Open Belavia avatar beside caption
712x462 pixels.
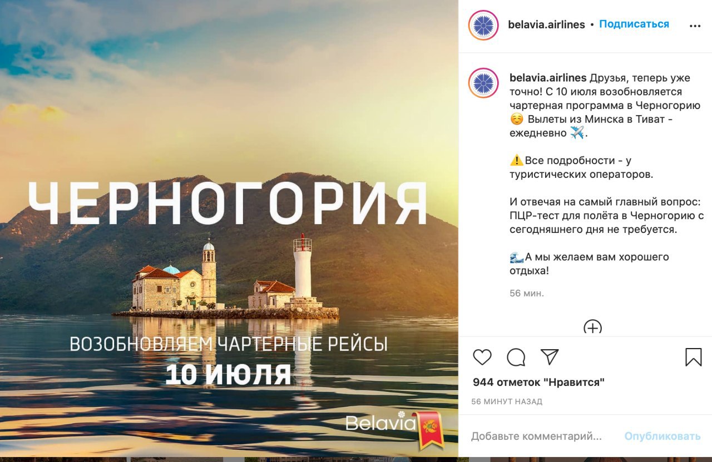tap(483, 83)
